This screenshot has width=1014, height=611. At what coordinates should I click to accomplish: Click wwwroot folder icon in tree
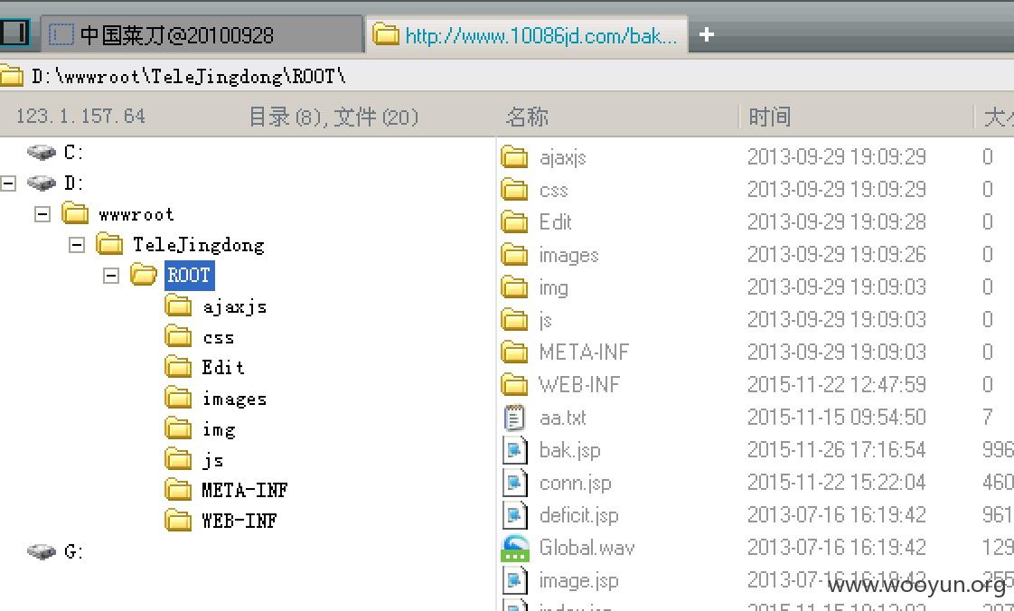76,213
